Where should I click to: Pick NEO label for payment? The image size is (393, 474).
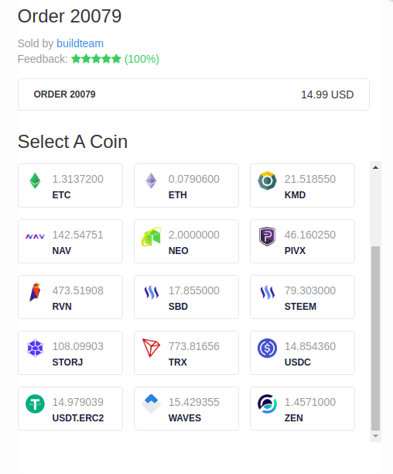point(178,251)
